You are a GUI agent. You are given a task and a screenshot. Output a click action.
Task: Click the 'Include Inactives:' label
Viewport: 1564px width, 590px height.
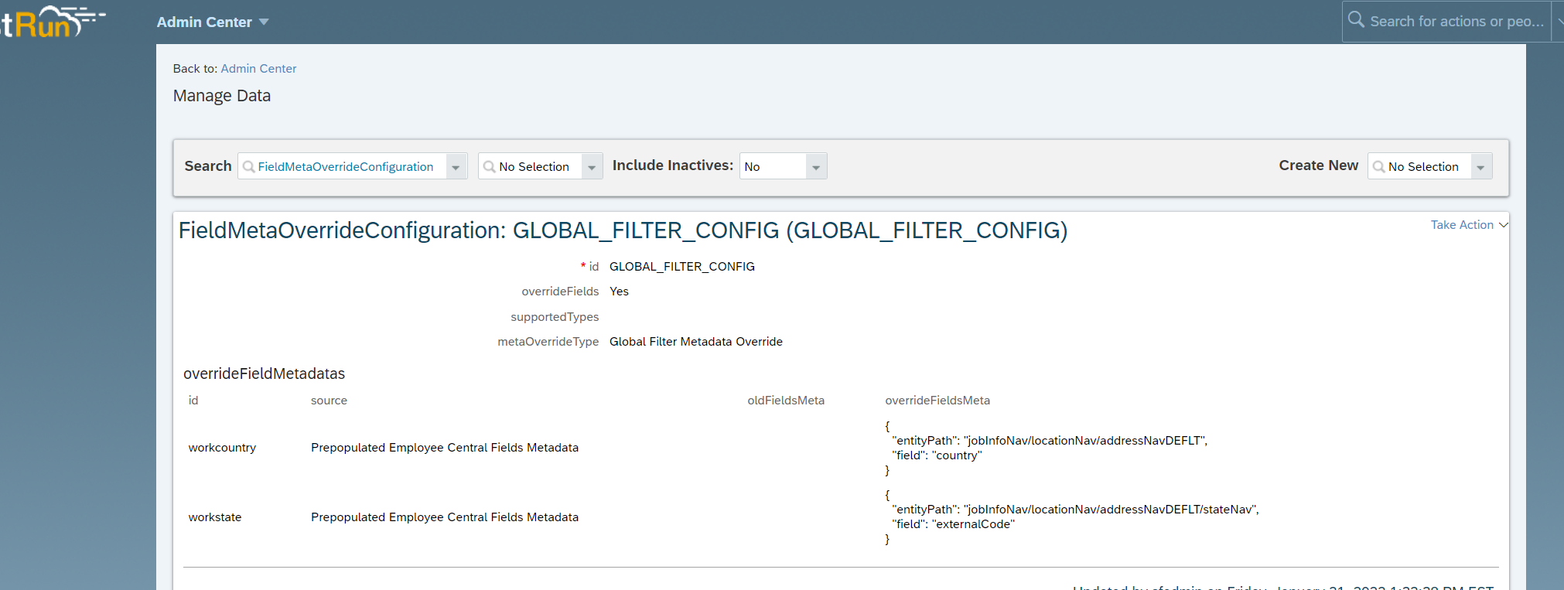click(x=673, y=165)
